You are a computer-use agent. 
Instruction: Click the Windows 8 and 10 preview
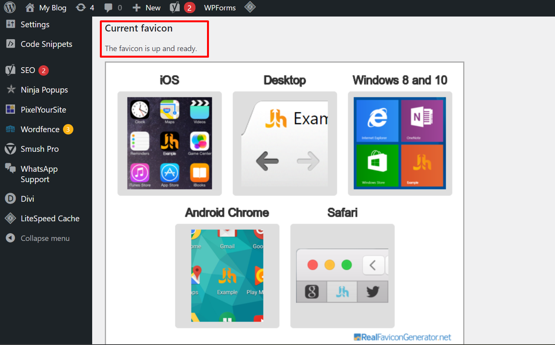point(400,143)
